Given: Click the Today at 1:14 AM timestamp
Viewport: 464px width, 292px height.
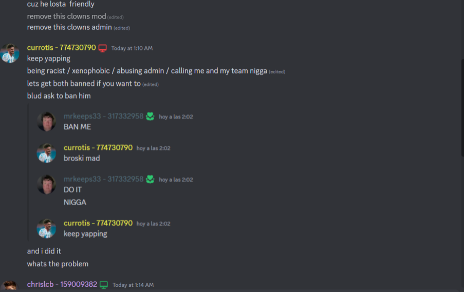Looking at the screenshot, I should click(133, 285).
